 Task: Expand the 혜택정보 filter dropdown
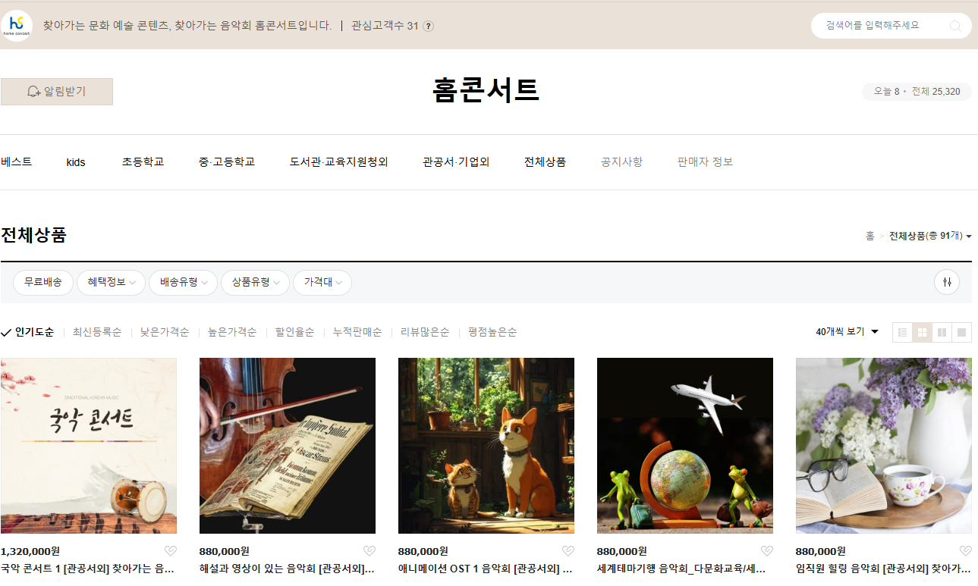coord(111,282)
